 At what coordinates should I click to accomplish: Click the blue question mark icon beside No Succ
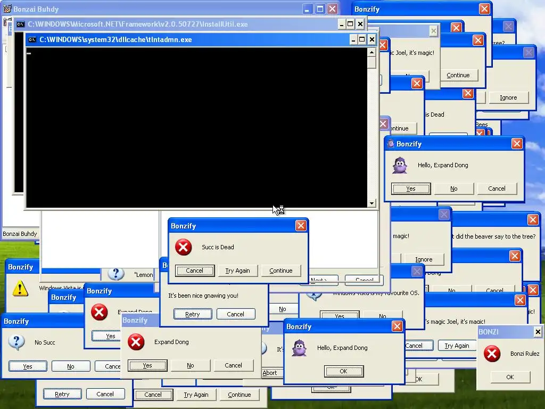point(16,342)
